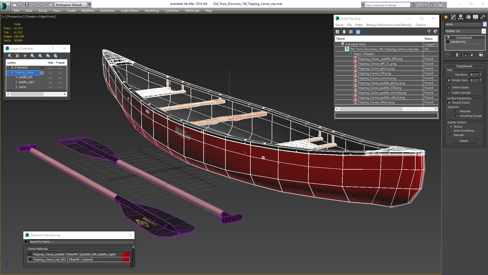Enable Separate by Materials checkbox
488x275 pixels.
pyautogui.click(x=457, y=111)
